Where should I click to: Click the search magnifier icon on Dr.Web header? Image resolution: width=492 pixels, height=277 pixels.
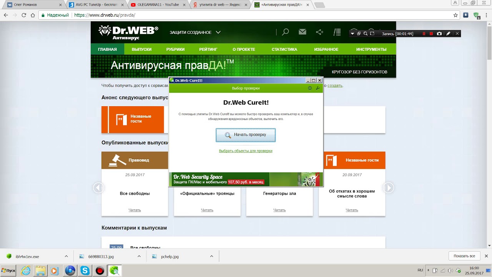tap(285, 32)
